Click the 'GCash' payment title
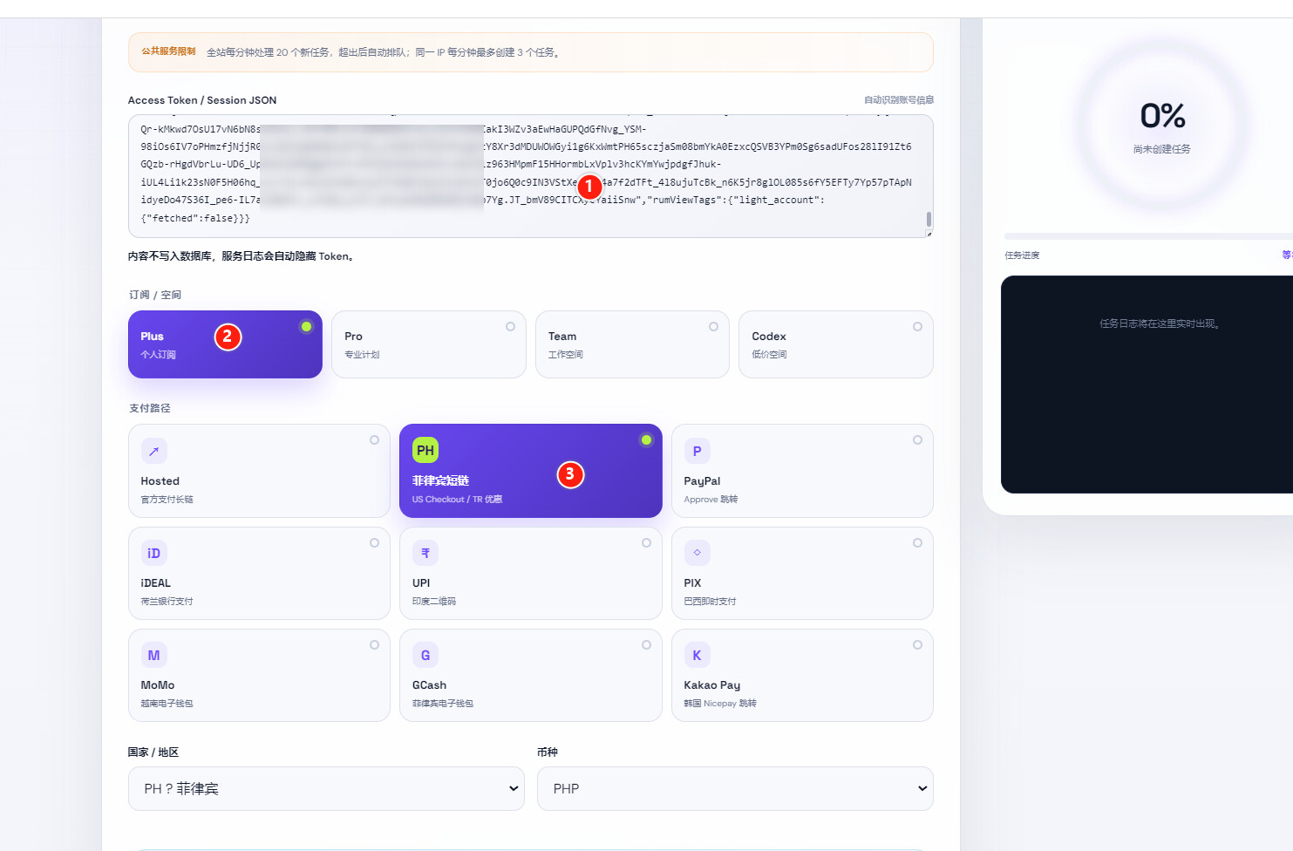The height and width of the screenshot is (851, 1293). (429, 685)
